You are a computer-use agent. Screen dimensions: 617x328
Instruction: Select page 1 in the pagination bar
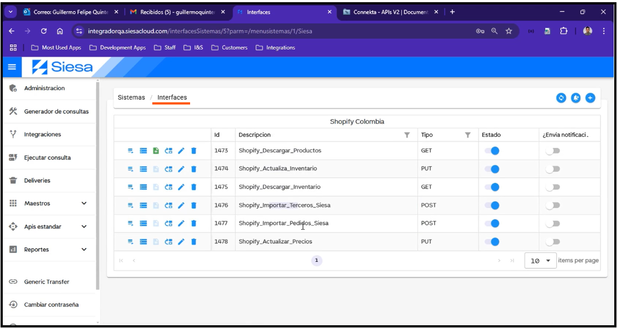click(x=316, y=260)
